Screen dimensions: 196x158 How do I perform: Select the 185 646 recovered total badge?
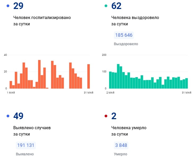point(124,35)
